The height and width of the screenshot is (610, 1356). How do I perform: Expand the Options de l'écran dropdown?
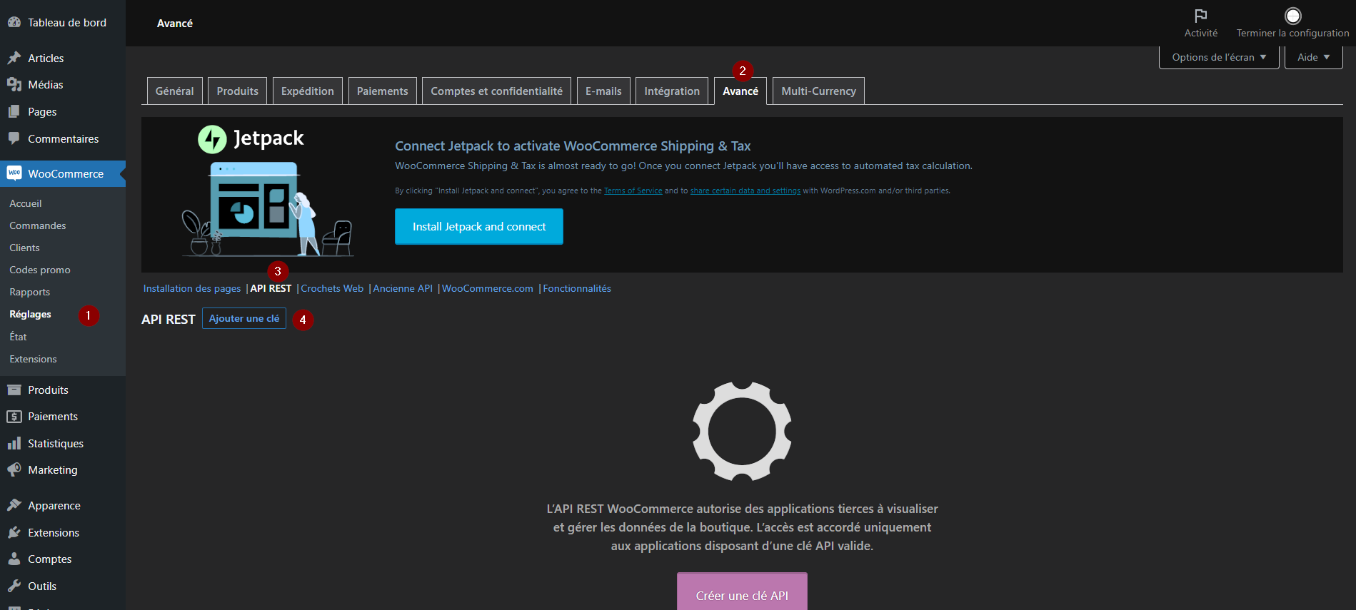(x=1219, y=57)
